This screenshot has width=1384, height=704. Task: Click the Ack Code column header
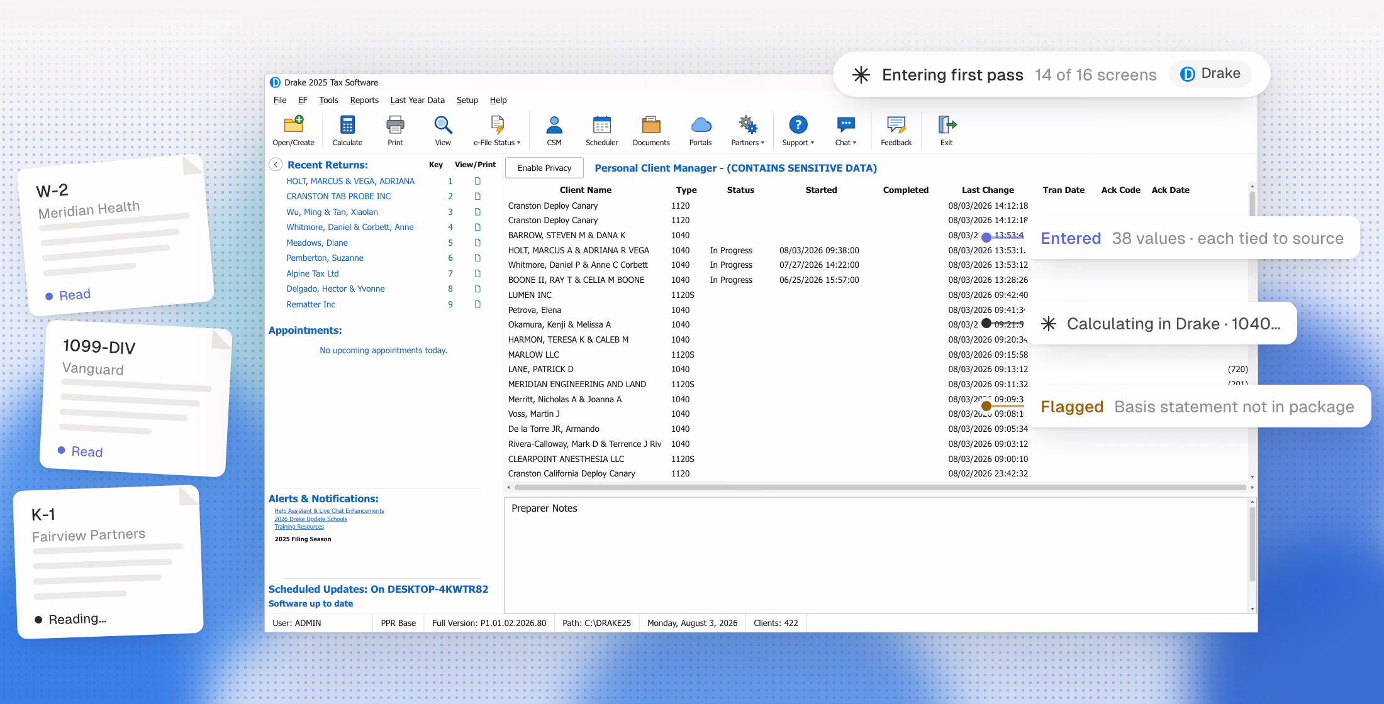[x=1120, y=190]
